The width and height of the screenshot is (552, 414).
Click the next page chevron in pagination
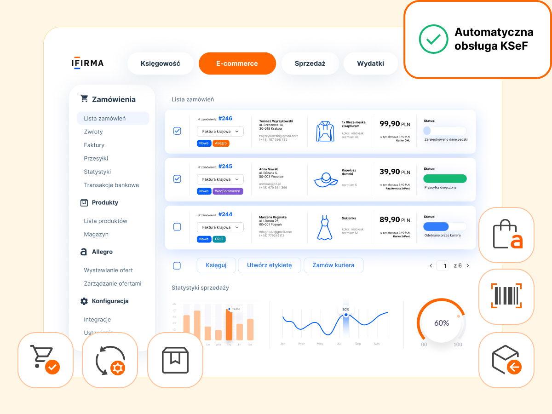[467, 265]
